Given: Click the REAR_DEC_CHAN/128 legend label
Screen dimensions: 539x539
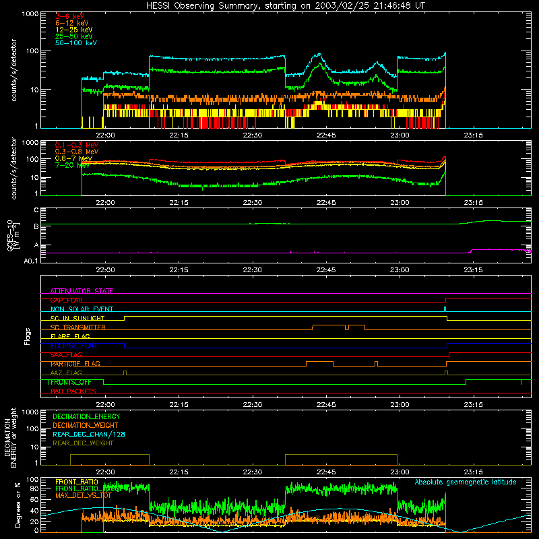Looking at the screenshot, I should (x=89, y=434).
